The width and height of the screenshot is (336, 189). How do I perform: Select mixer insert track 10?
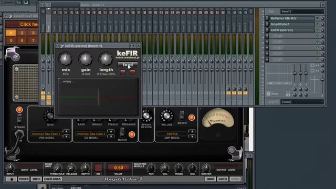pyautogui.click(x=99, y=20)
